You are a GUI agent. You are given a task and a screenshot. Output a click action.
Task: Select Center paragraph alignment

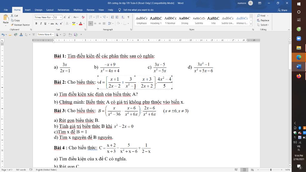tap(95, 24)
